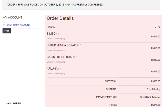Click Direct Bank Transfer payment method
This screenshot has height=109, width=164.
[150, 97]
